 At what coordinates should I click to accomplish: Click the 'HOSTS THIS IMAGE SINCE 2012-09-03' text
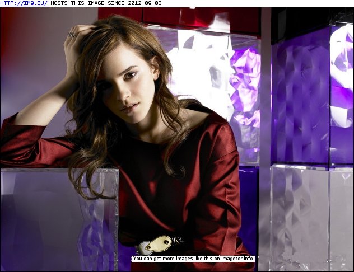pos(106,3)
